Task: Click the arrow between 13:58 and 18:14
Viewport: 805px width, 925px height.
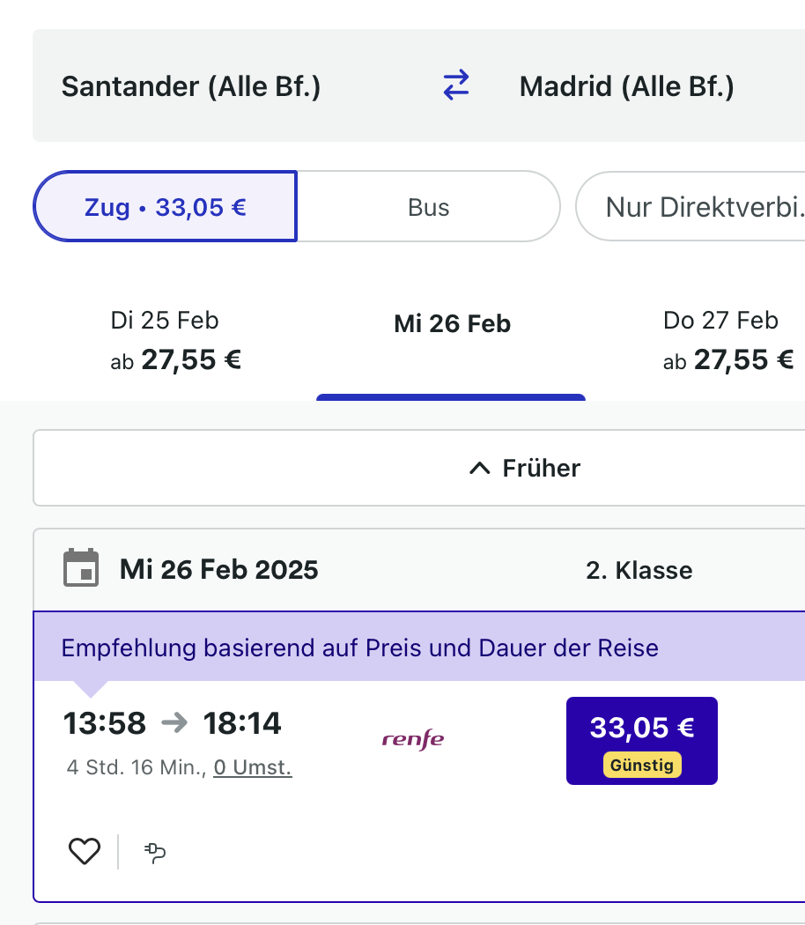Action: click(174, 723)
